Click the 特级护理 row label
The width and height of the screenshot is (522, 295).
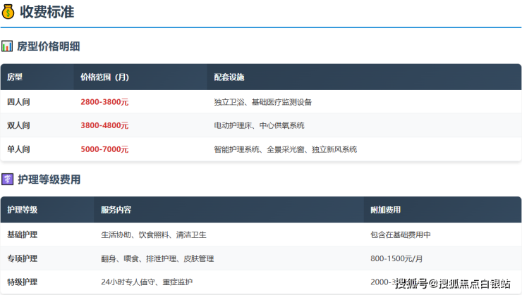22,282
